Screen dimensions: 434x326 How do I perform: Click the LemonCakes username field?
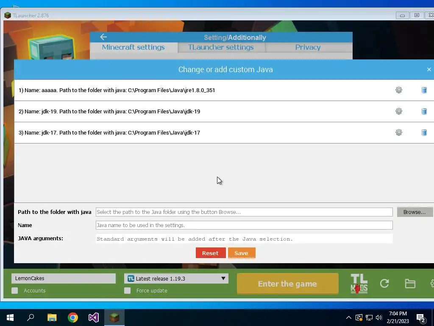pyautogui.click(x=64, y=278)
